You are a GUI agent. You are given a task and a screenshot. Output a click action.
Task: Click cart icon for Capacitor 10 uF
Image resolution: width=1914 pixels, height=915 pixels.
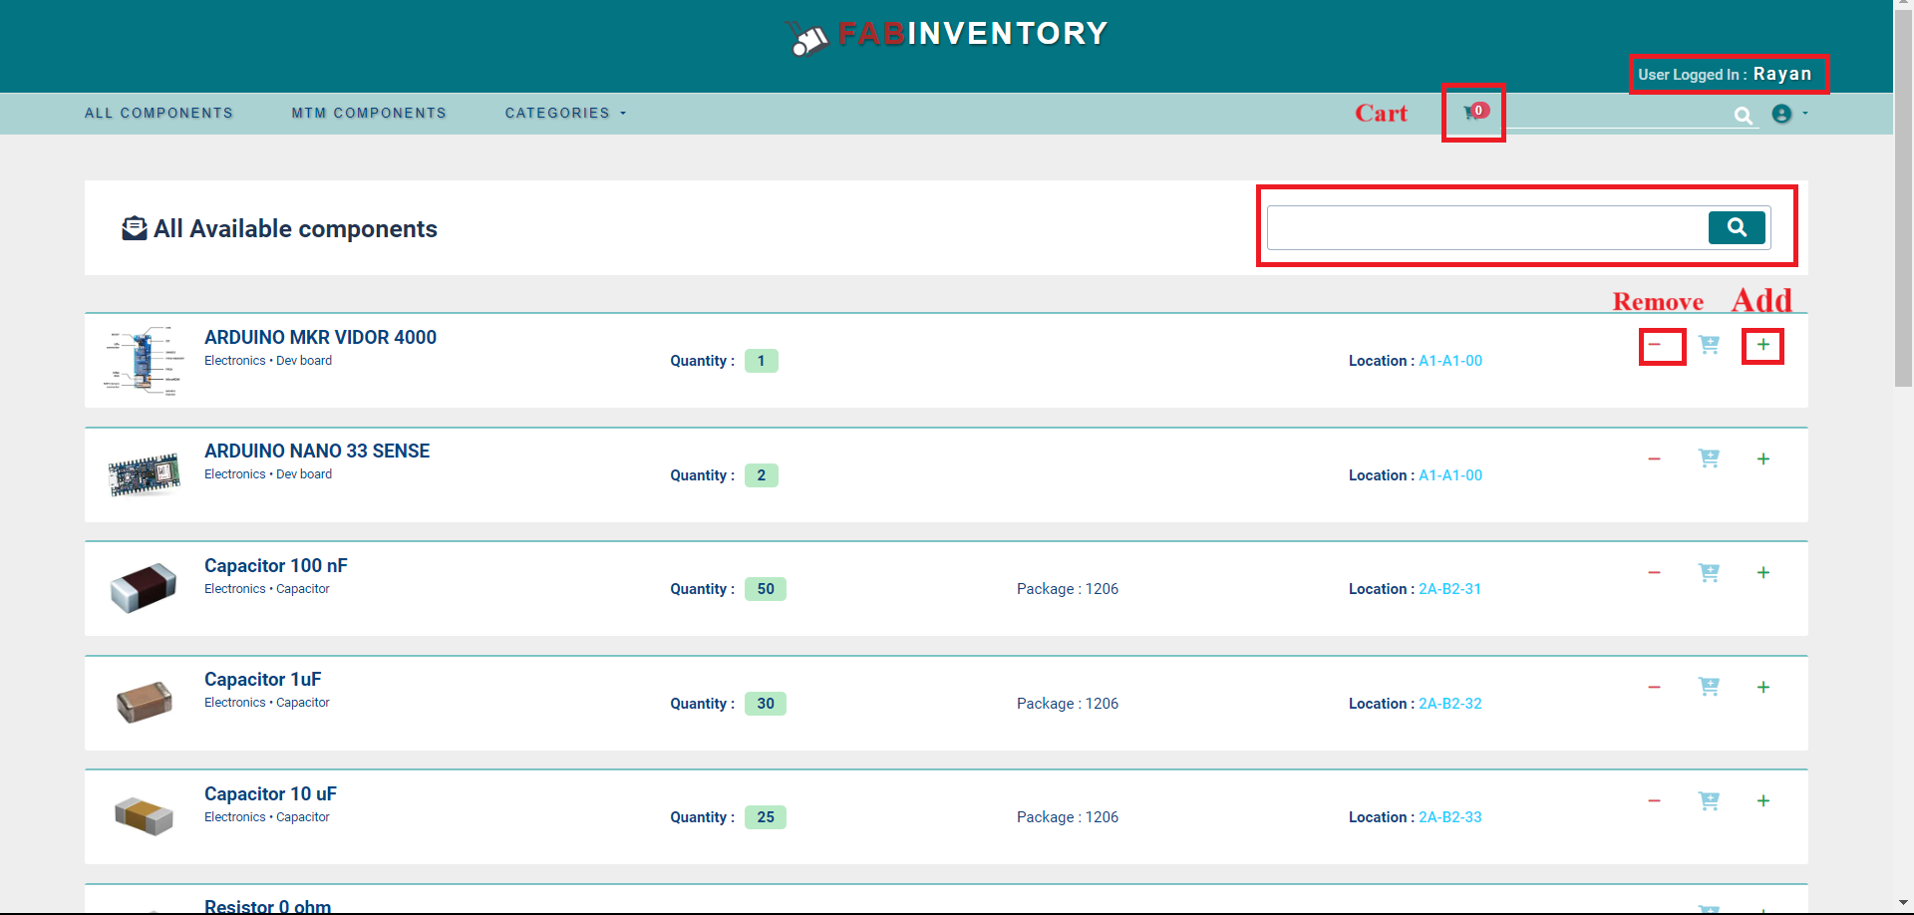tap(1709, 801)
